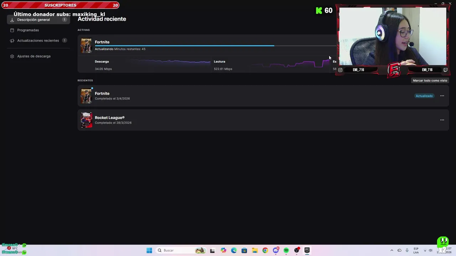Open the options menu for recent Fortnite entry
Screen dimensions: 456x256
pyautogui.click(x=442, y=96)
